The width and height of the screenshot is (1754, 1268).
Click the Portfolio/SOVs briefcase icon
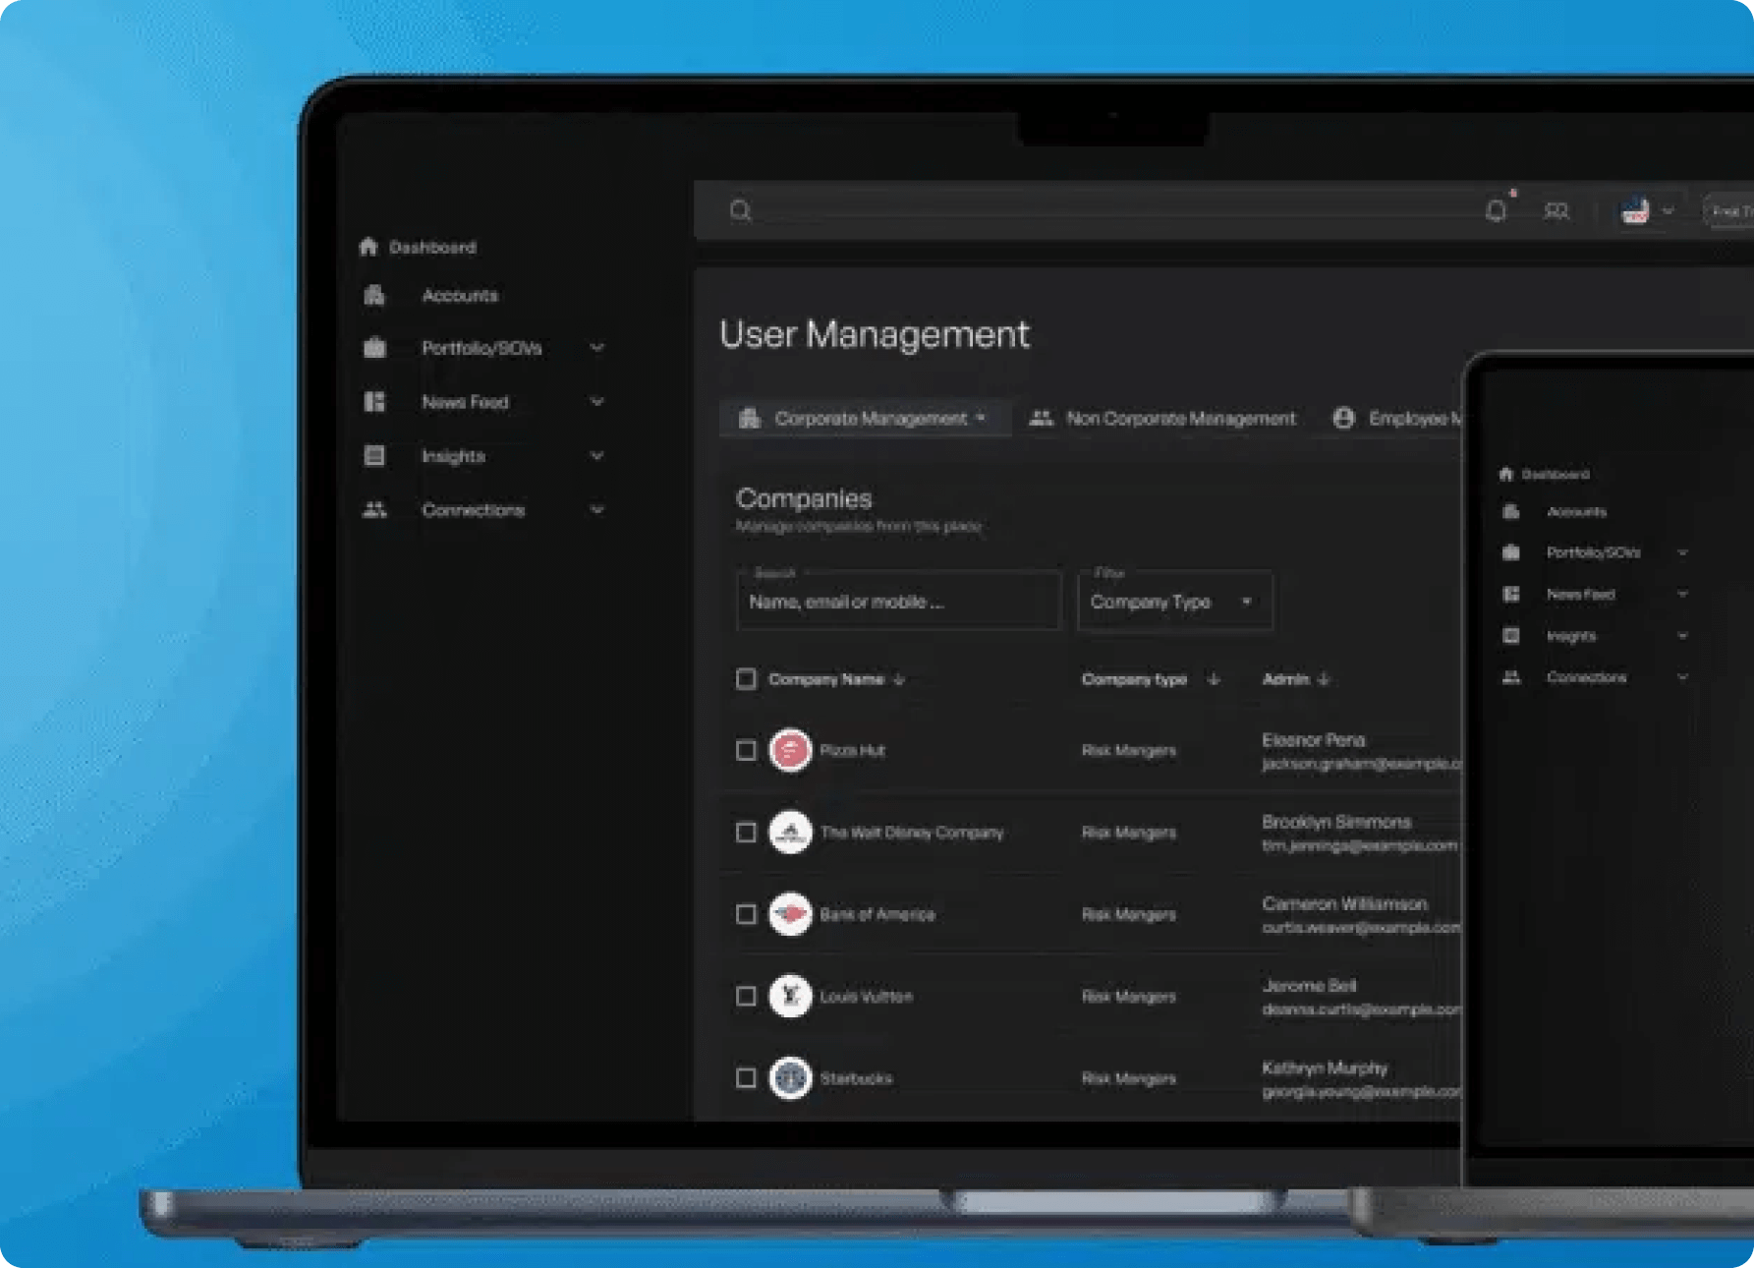[x=374, y=348]
